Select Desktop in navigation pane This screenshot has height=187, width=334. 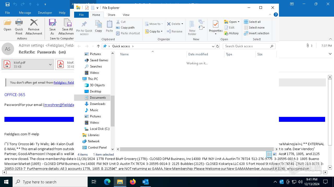tap(93, 91)
